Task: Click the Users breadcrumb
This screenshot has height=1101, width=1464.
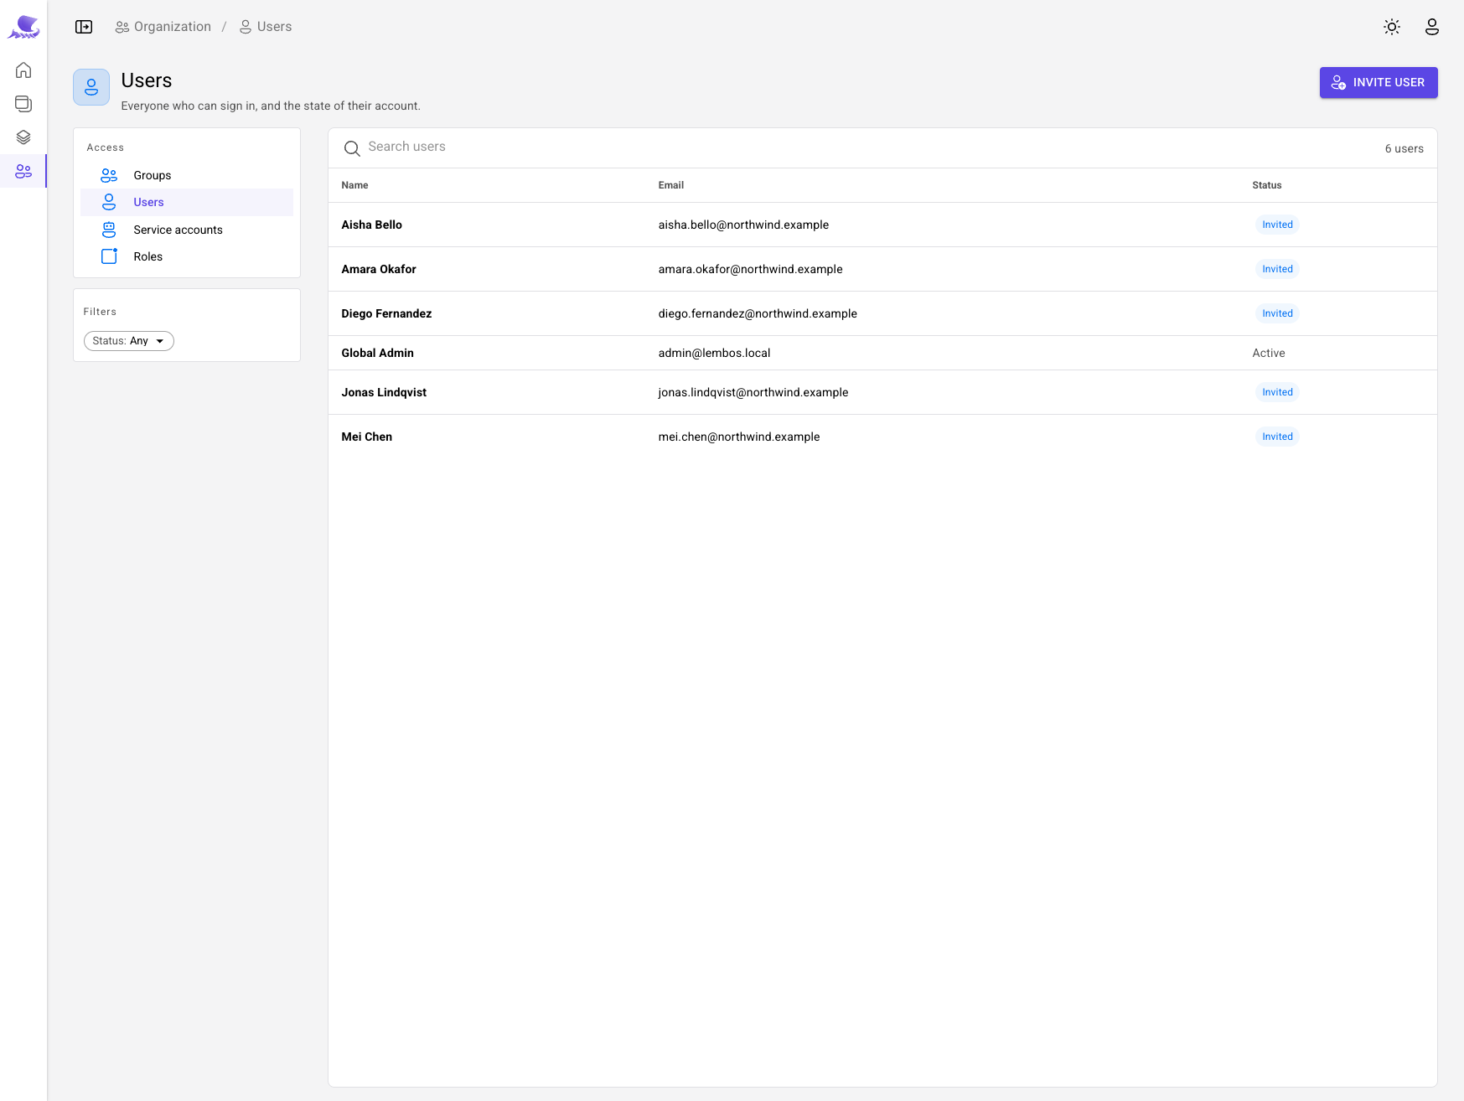Action: pos(266,27)
